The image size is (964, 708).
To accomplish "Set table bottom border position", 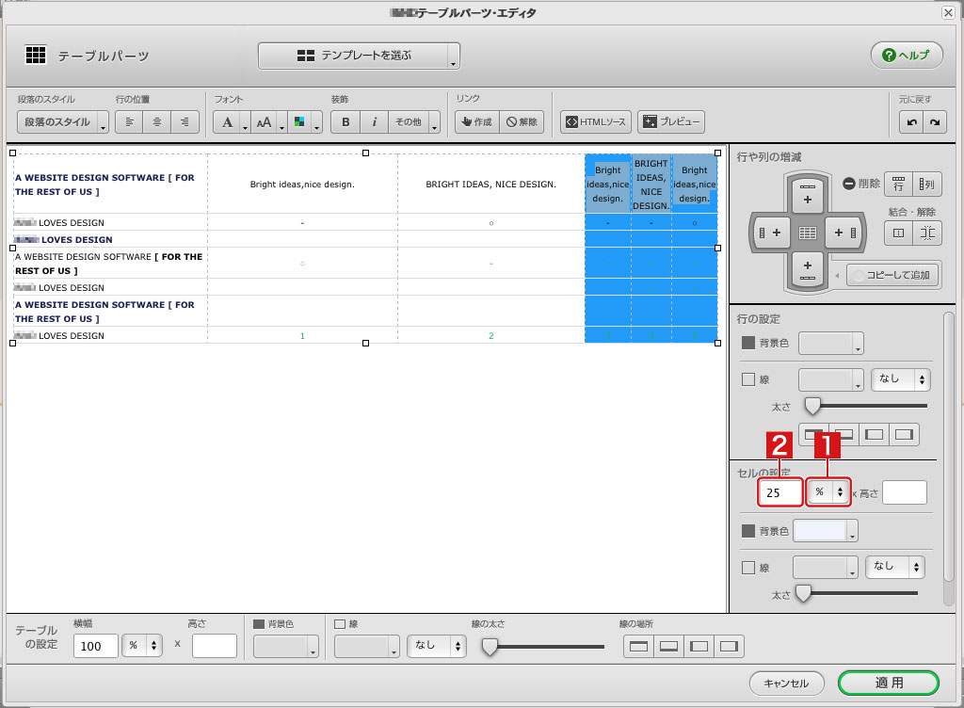I will coord(668,646).
